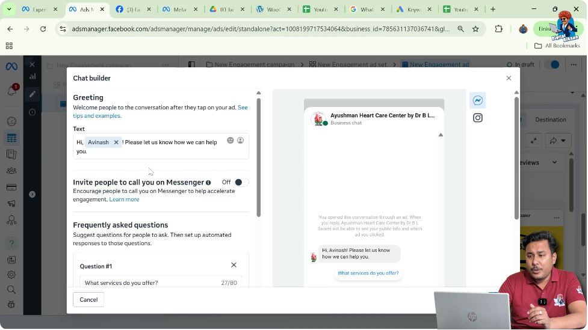Reload the browser page

(x=43, y=29)
